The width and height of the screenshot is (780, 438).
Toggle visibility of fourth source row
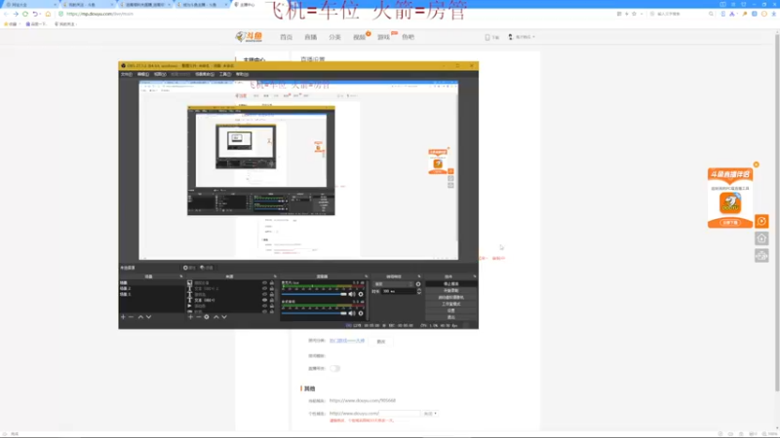[264, 301]
